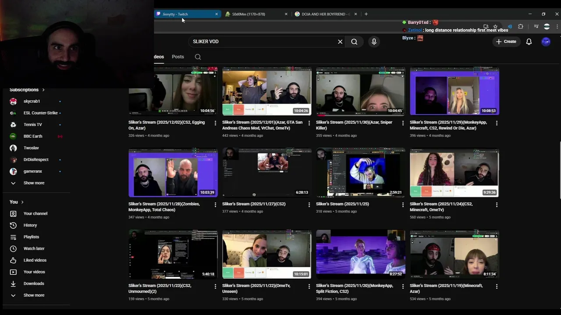Open title 'Sliker's Stream (2025/11/25)'
This screenshot has height=315, width=561.
click(342, 204)
